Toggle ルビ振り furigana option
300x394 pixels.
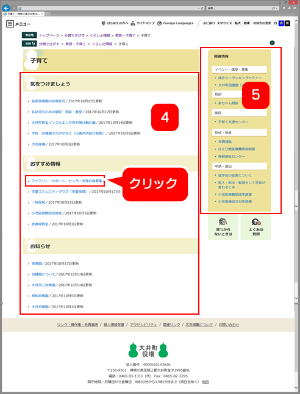point(209,23)
